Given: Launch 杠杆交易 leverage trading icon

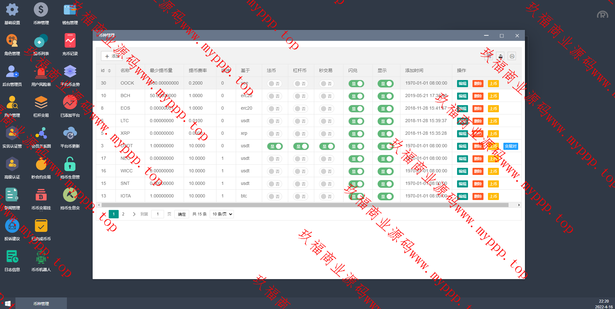Looking at the screenshot, I should tap(41, 103).
